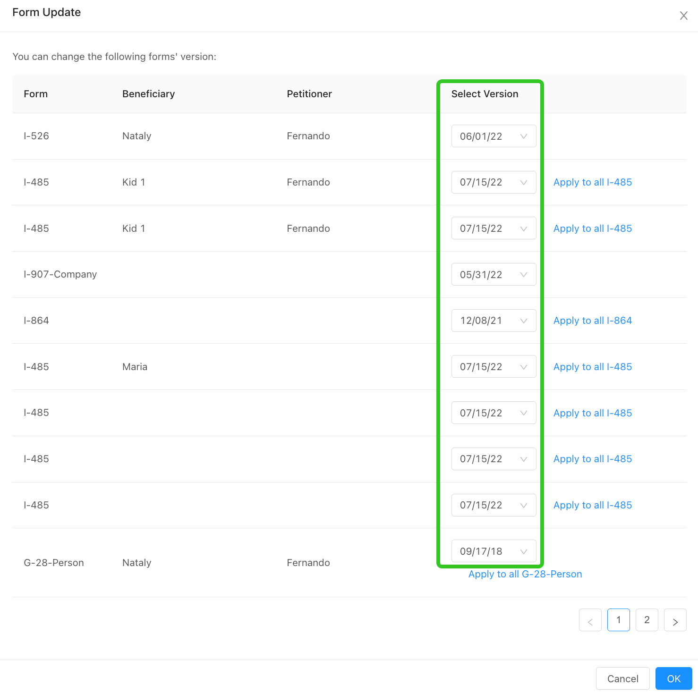Viewport: 698px width, 694px height.
Task: Click Fernando in the I-526 row
Action: click(x=308, y=136)
